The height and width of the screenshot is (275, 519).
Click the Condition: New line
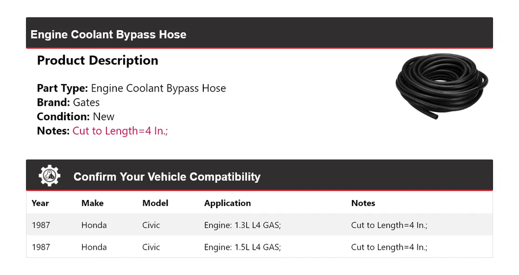(x=76, y=116)
